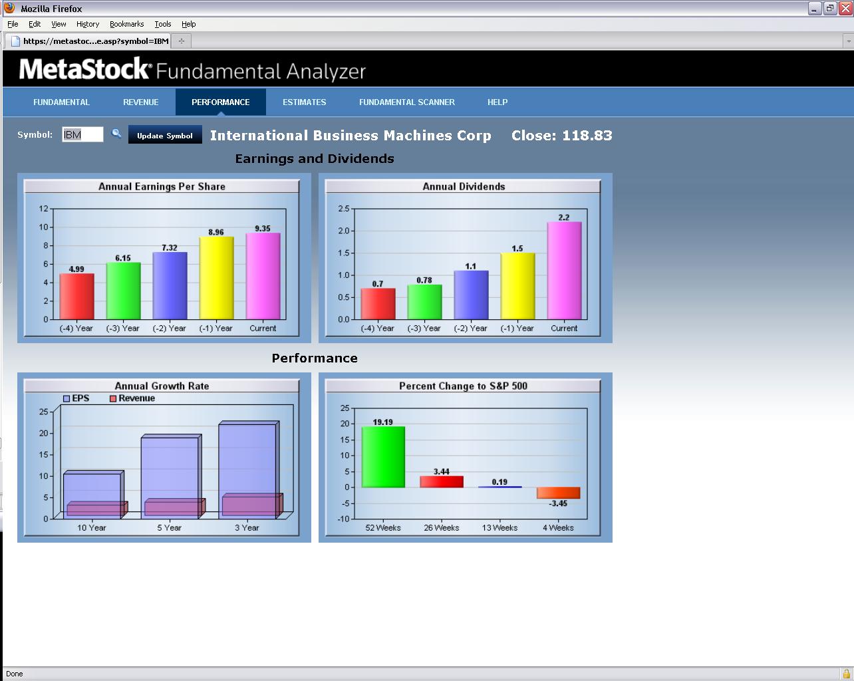Click the red Revenue legend swatch

(113, 398)
